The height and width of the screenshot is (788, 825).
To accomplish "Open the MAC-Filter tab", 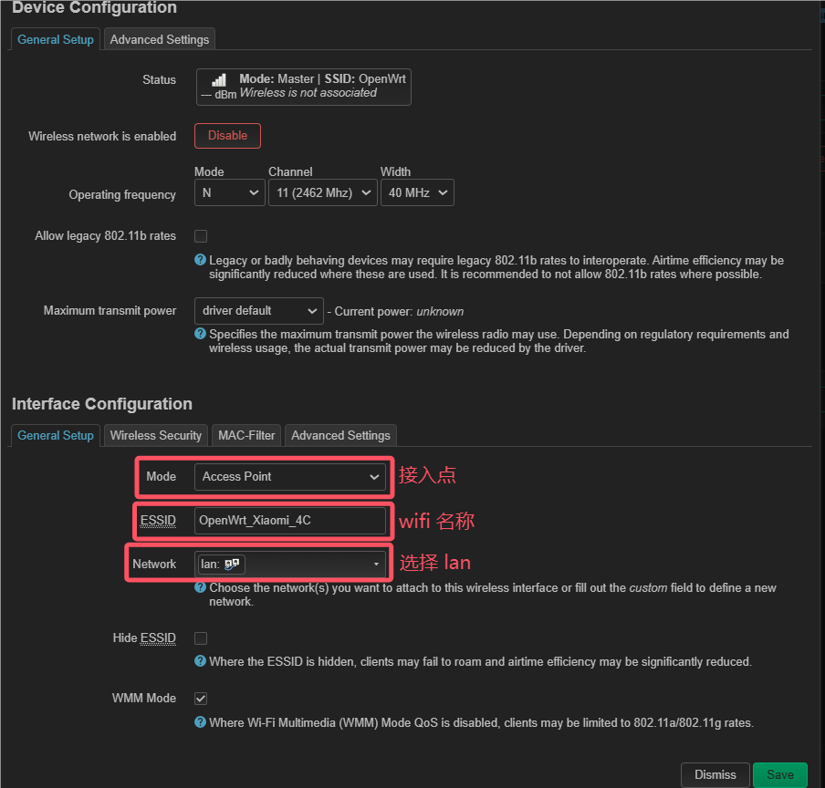I will (x=246, y=435).
